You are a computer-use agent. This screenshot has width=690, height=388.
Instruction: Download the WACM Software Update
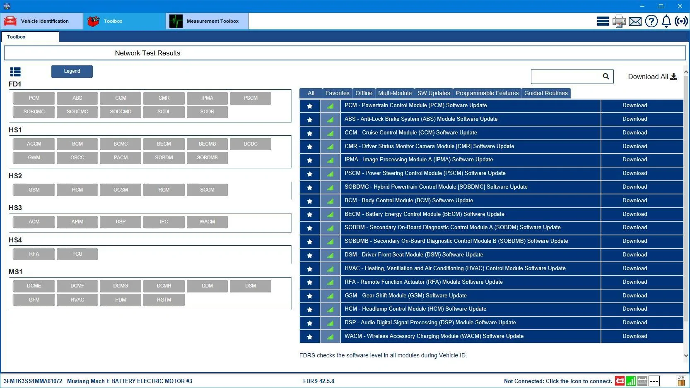pyautogui.click(x=635, y=336)
